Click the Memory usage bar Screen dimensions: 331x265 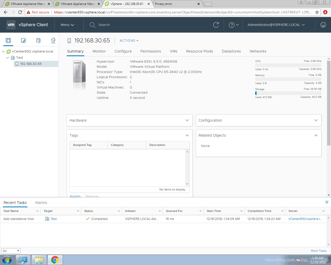point(288,79)
